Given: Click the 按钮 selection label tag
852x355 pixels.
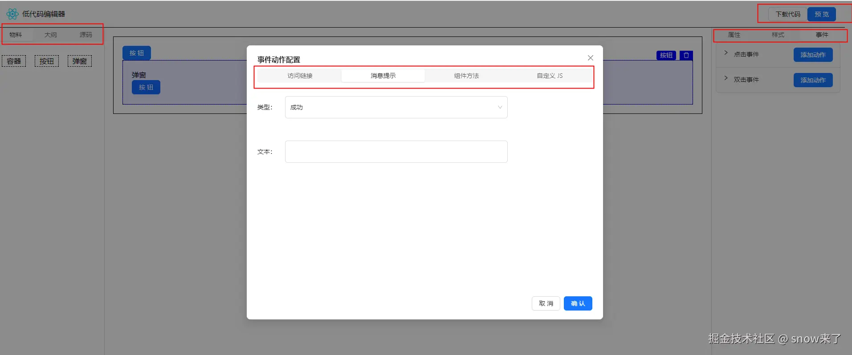Looking at the screenshot, I should (666, 55).
